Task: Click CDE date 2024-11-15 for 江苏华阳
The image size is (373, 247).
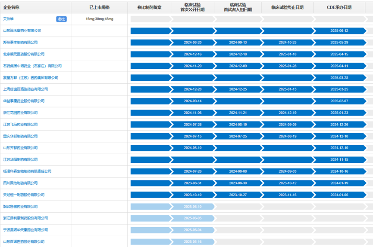Action: [339, 159]
